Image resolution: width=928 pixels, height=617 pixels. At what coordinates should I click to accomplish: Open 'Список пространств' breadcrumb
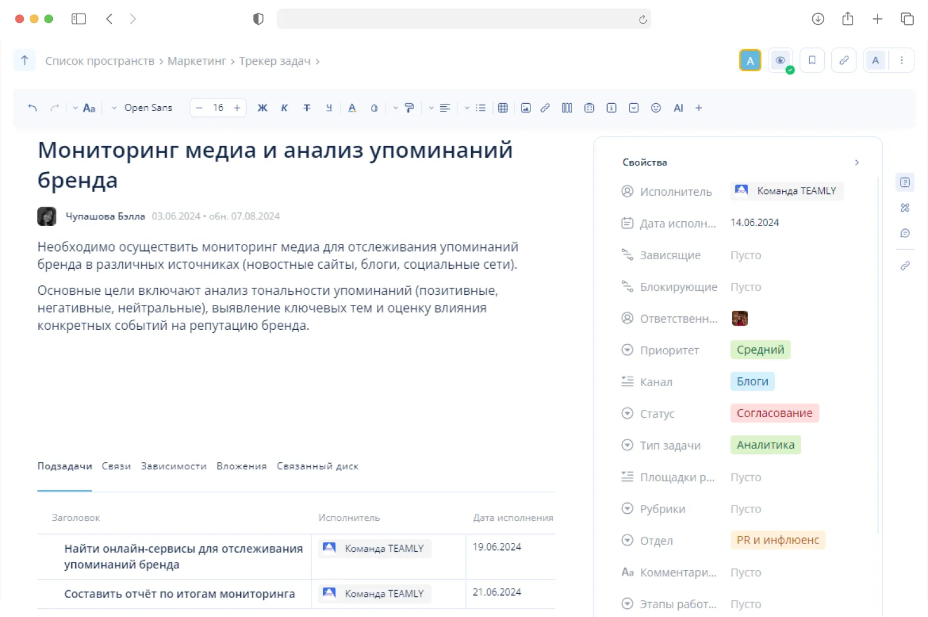(x=100, y=61)
